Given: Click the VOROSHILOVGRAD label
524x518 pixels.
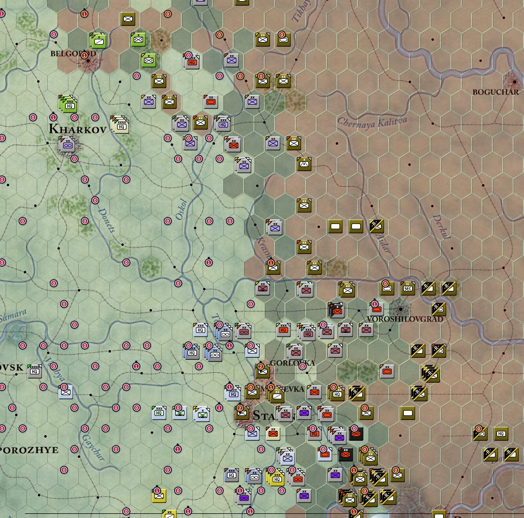Looking at the screenshot, I should pyautogui.click(x=405, y=319).
